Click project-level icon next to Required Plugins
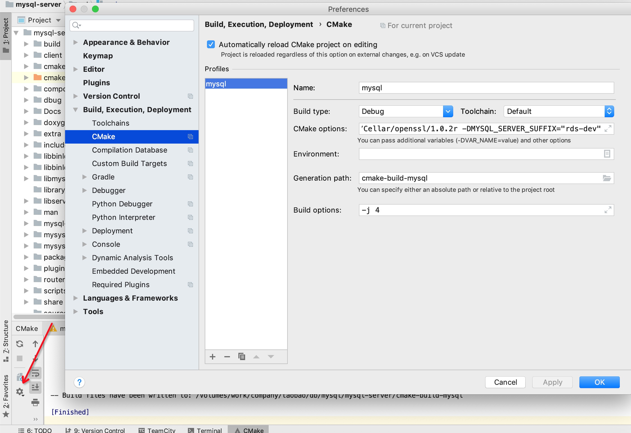Screen dimensions: 631x433 190,285
